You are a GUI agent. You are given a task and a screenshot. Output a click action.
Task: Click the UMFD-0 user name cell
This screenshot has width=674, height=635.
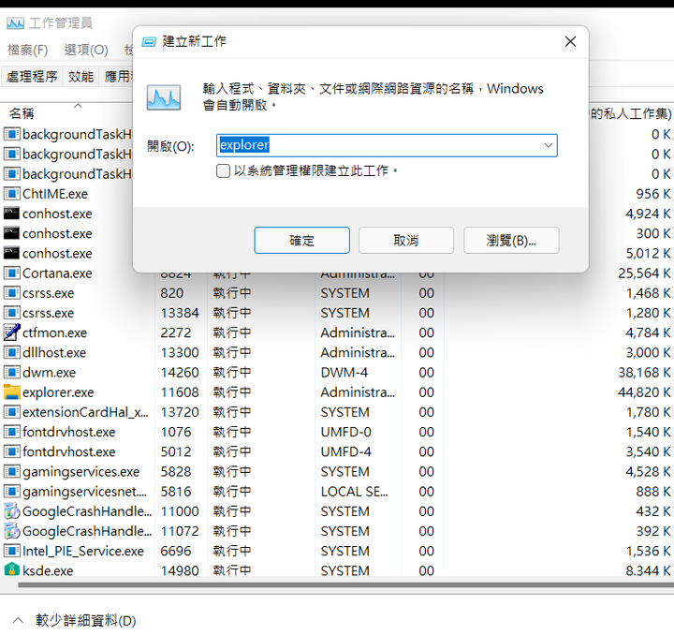tap(345, 432)
